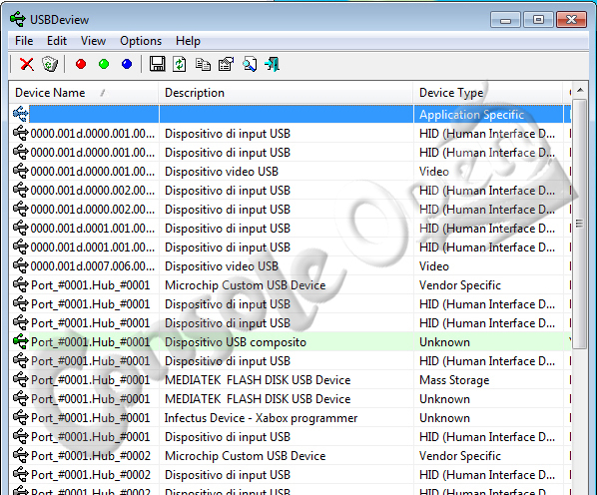Select the Application Specific cell
Image resolution: width=597 pixels, height=495 pixels.
pos(488,115)
